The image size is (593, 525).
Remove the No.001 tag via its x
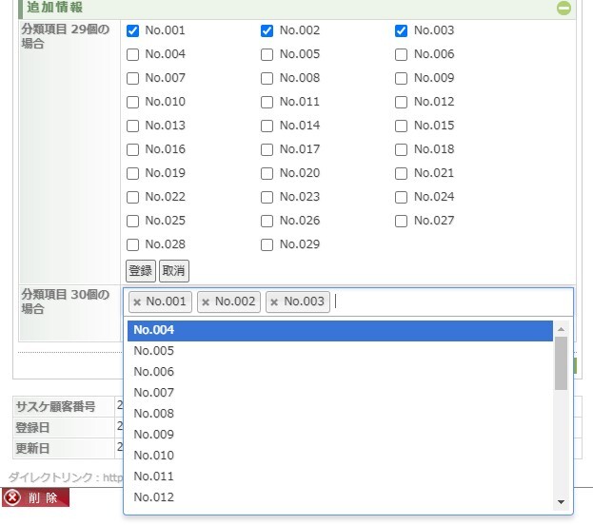(137, 302)
